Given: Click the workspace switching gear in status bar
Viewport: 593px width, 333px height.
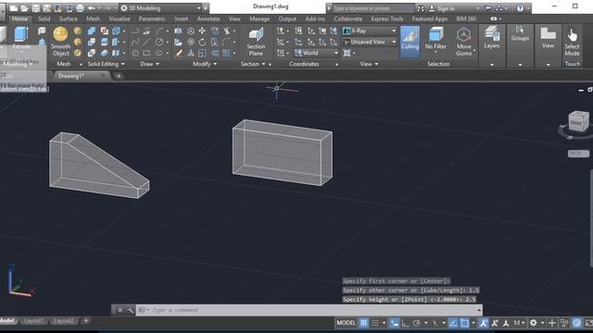Looking at the screenshot, I should click(x=534, y=323).
